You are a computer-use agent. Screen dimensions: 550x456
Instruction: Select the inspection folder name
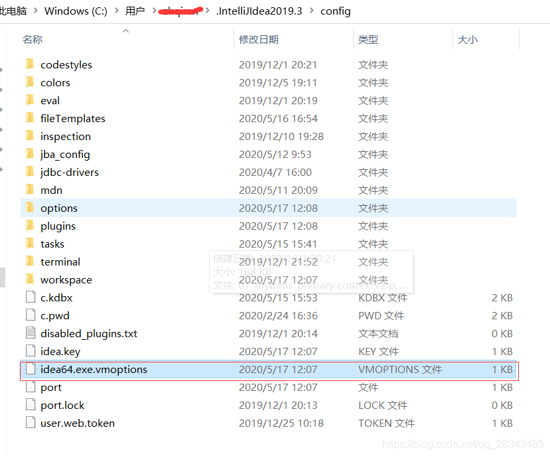point(66,137)
